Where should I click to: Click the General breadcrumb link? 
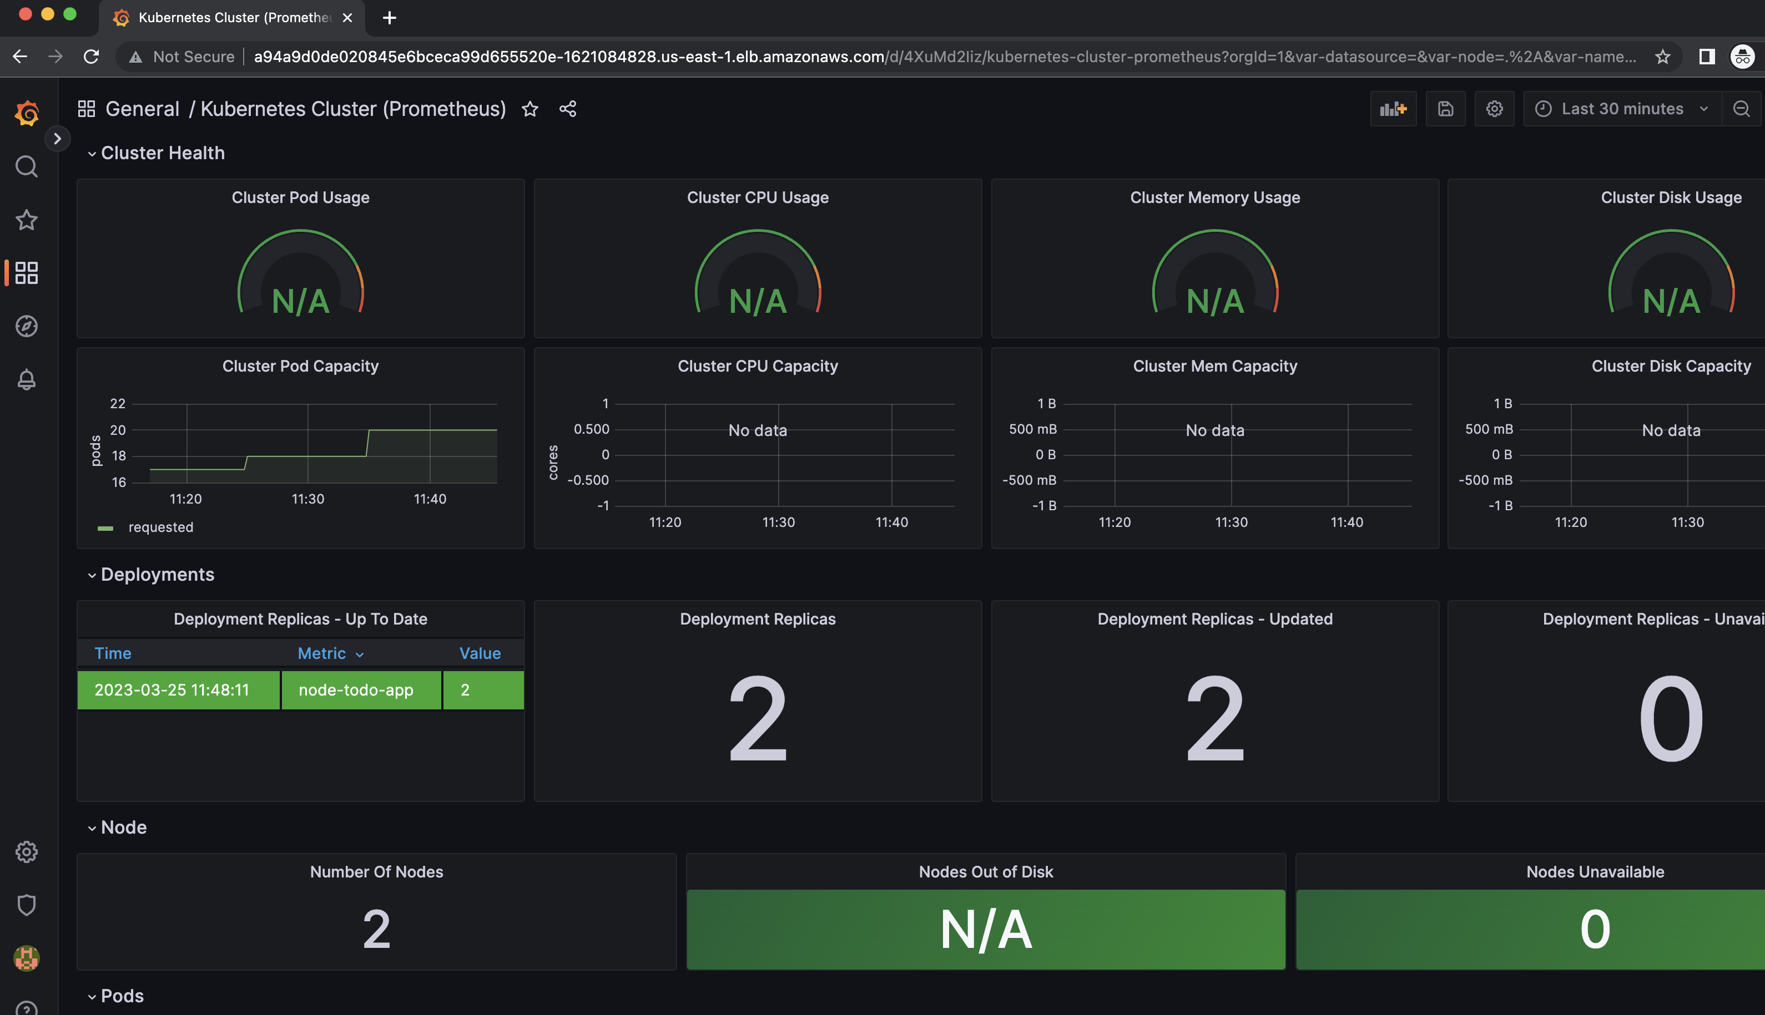142,109
